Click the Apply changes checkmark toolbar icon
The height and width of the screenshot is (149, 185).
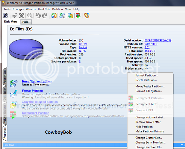click(x=15, y=16)
